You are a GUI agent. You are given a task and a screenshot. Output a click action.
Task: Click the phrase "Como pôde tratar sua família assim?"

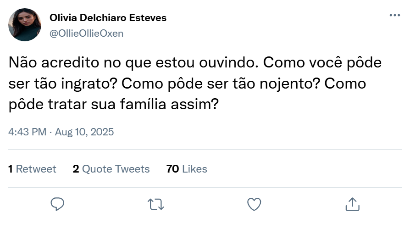[113, 104]
